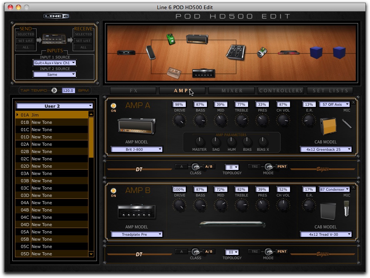Click the green stomp pedal in signal chain

click(171, 39)
